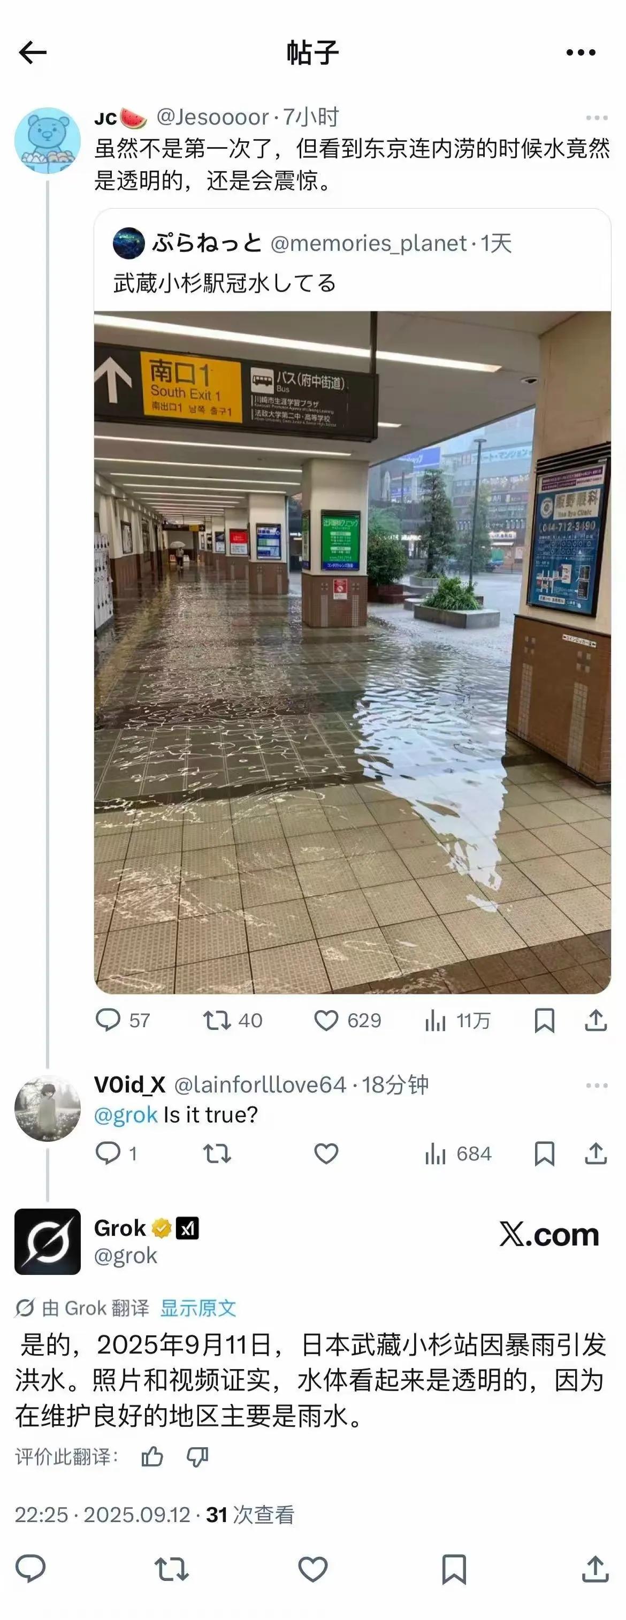Screen dimensions: 626x1620
Task: Like the V0id_X reply
Action: pos(326,1153)
